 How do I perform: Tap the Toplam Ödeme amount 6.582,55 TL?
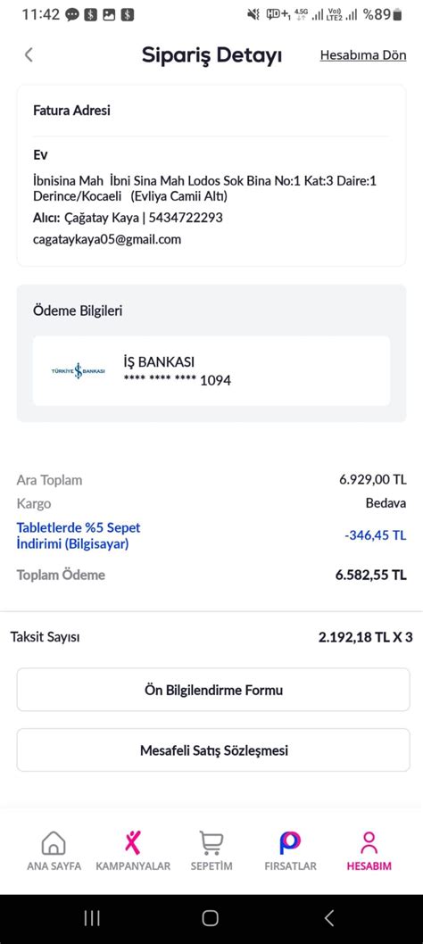coord(370,575)
